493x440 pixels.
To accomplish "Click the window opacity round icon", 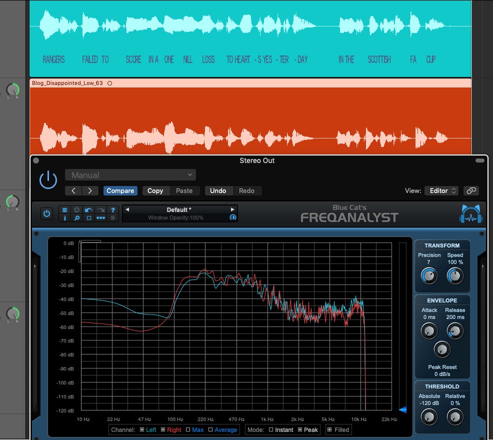I will click(x=232, y=217).
